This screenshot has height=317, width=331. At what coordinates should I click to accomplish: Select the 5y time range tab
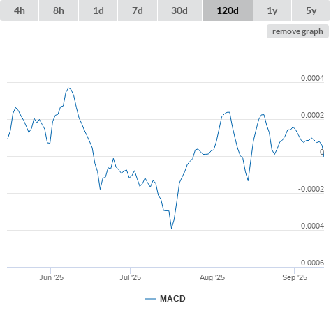[x=311, y=10]
